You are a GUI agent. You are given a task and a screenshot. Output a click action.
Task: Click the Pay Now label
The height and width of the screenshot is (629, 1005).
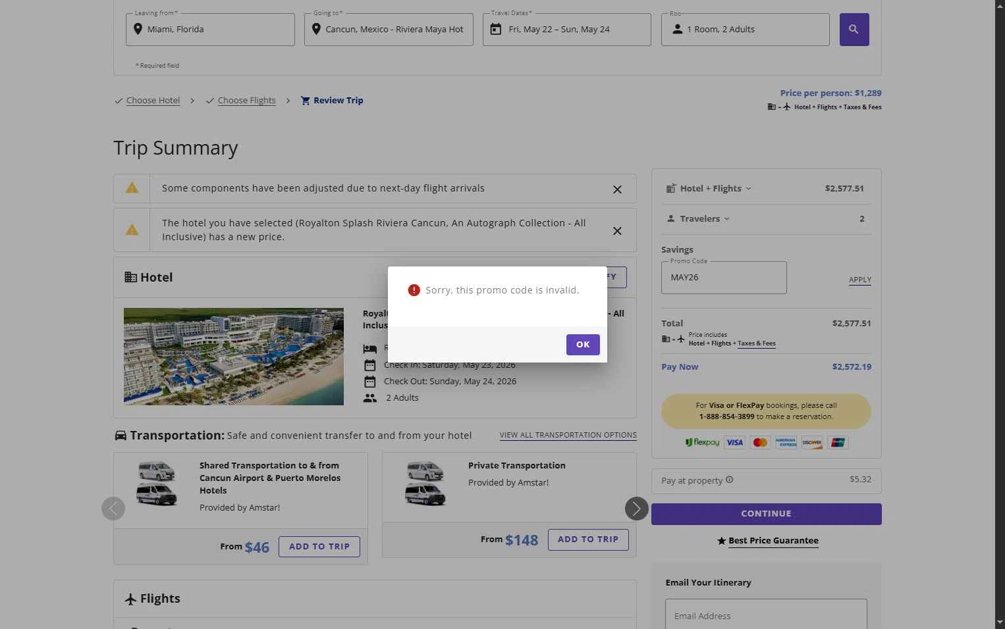pos(680,367)
